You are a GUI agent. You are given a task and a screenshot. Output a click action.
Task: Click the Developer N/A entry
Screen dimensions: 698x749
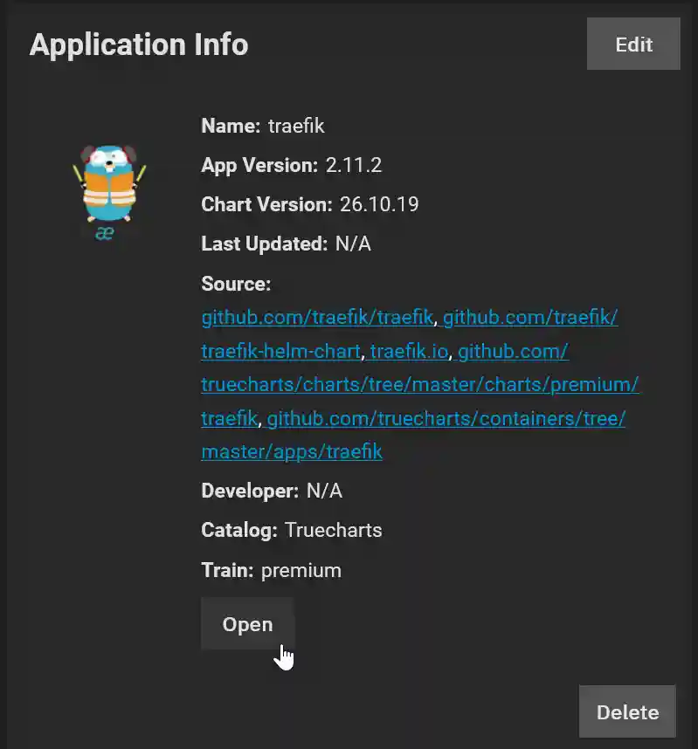pyautogui.click(x=325, y=491)
